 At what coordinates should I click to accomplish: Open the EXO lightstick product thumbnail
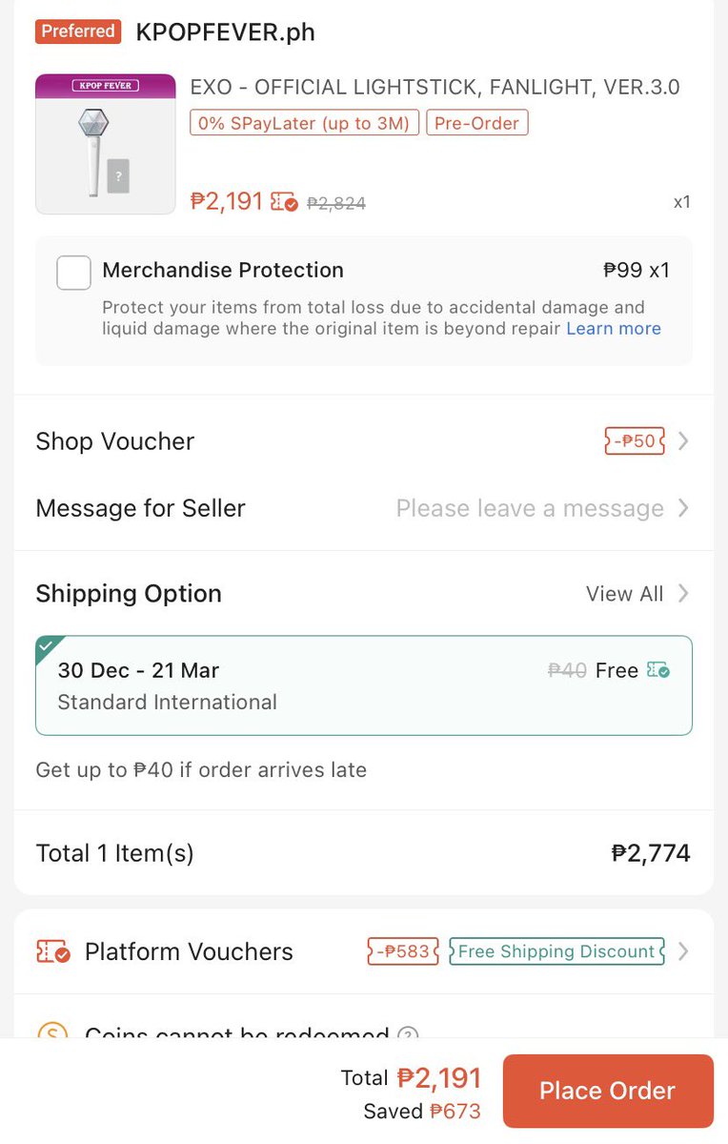pyautogui.click(x=106, y=144)
